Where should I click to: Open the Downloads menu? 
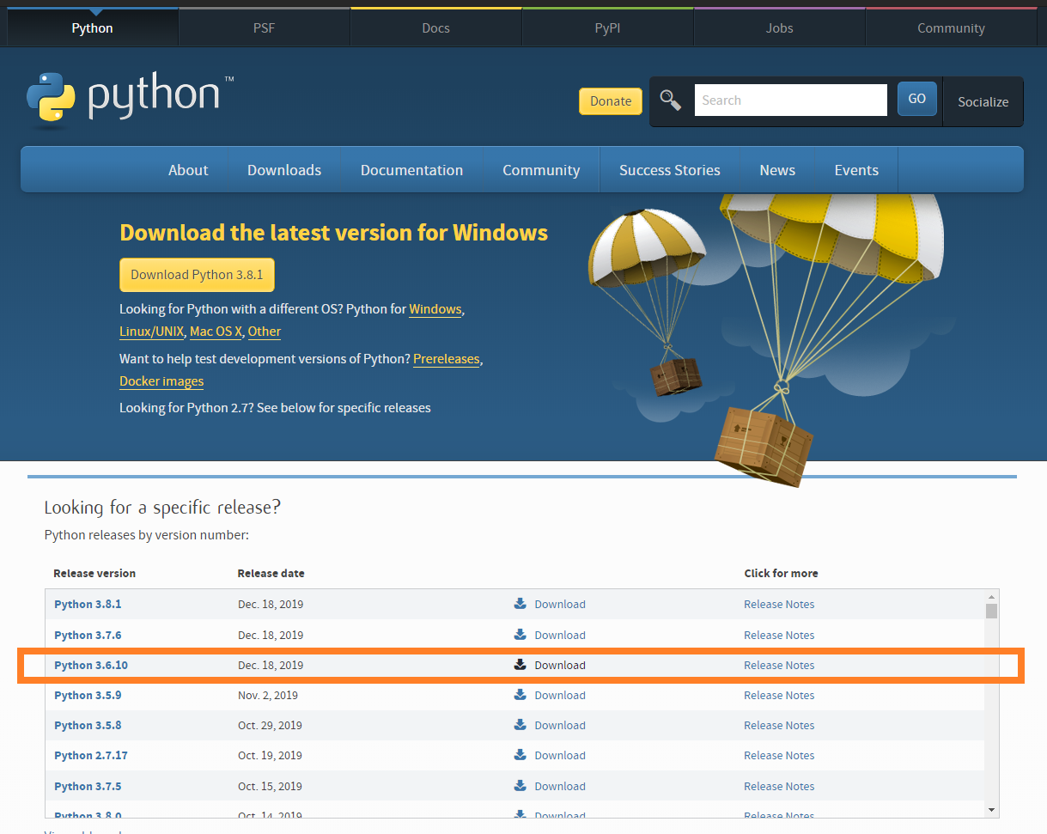click(284, 170)
